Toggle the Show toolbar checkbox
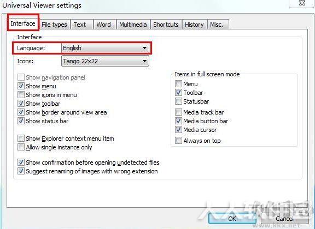The width and height of the screenshot is (315, 229). 21,104
